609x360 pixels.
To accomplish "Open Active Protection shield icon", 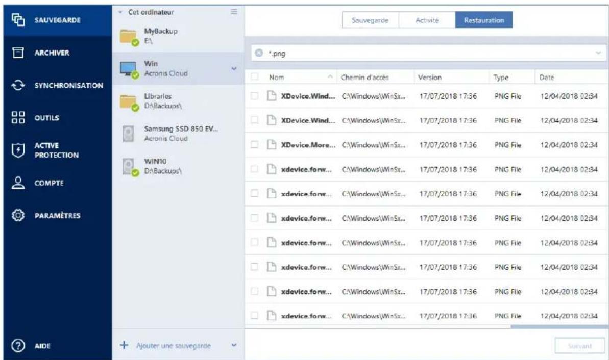I will (x=18, y=150).
